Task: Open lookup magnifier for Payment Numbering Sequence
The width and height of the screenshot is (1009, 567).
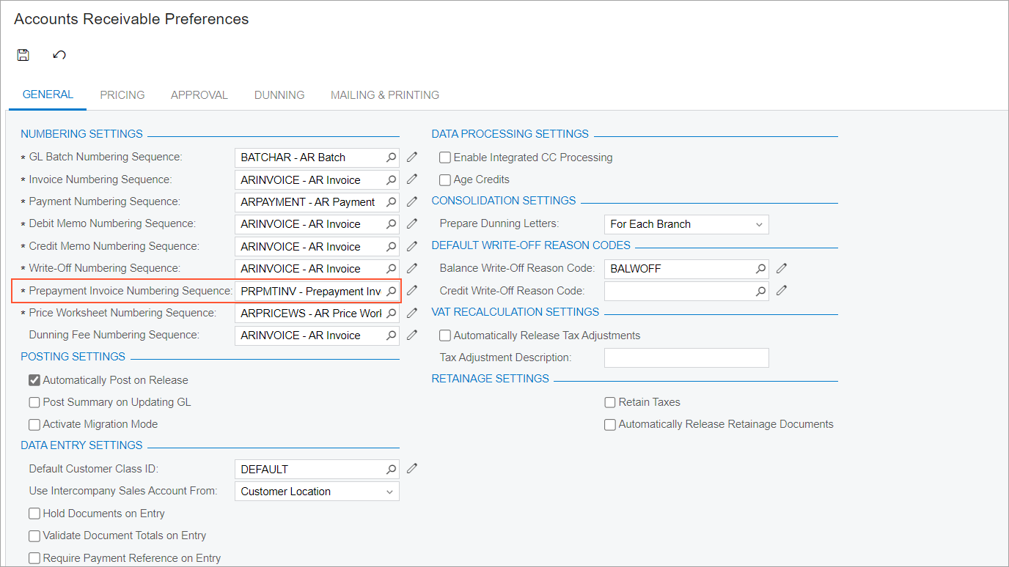Action: (x=392, y=202)
